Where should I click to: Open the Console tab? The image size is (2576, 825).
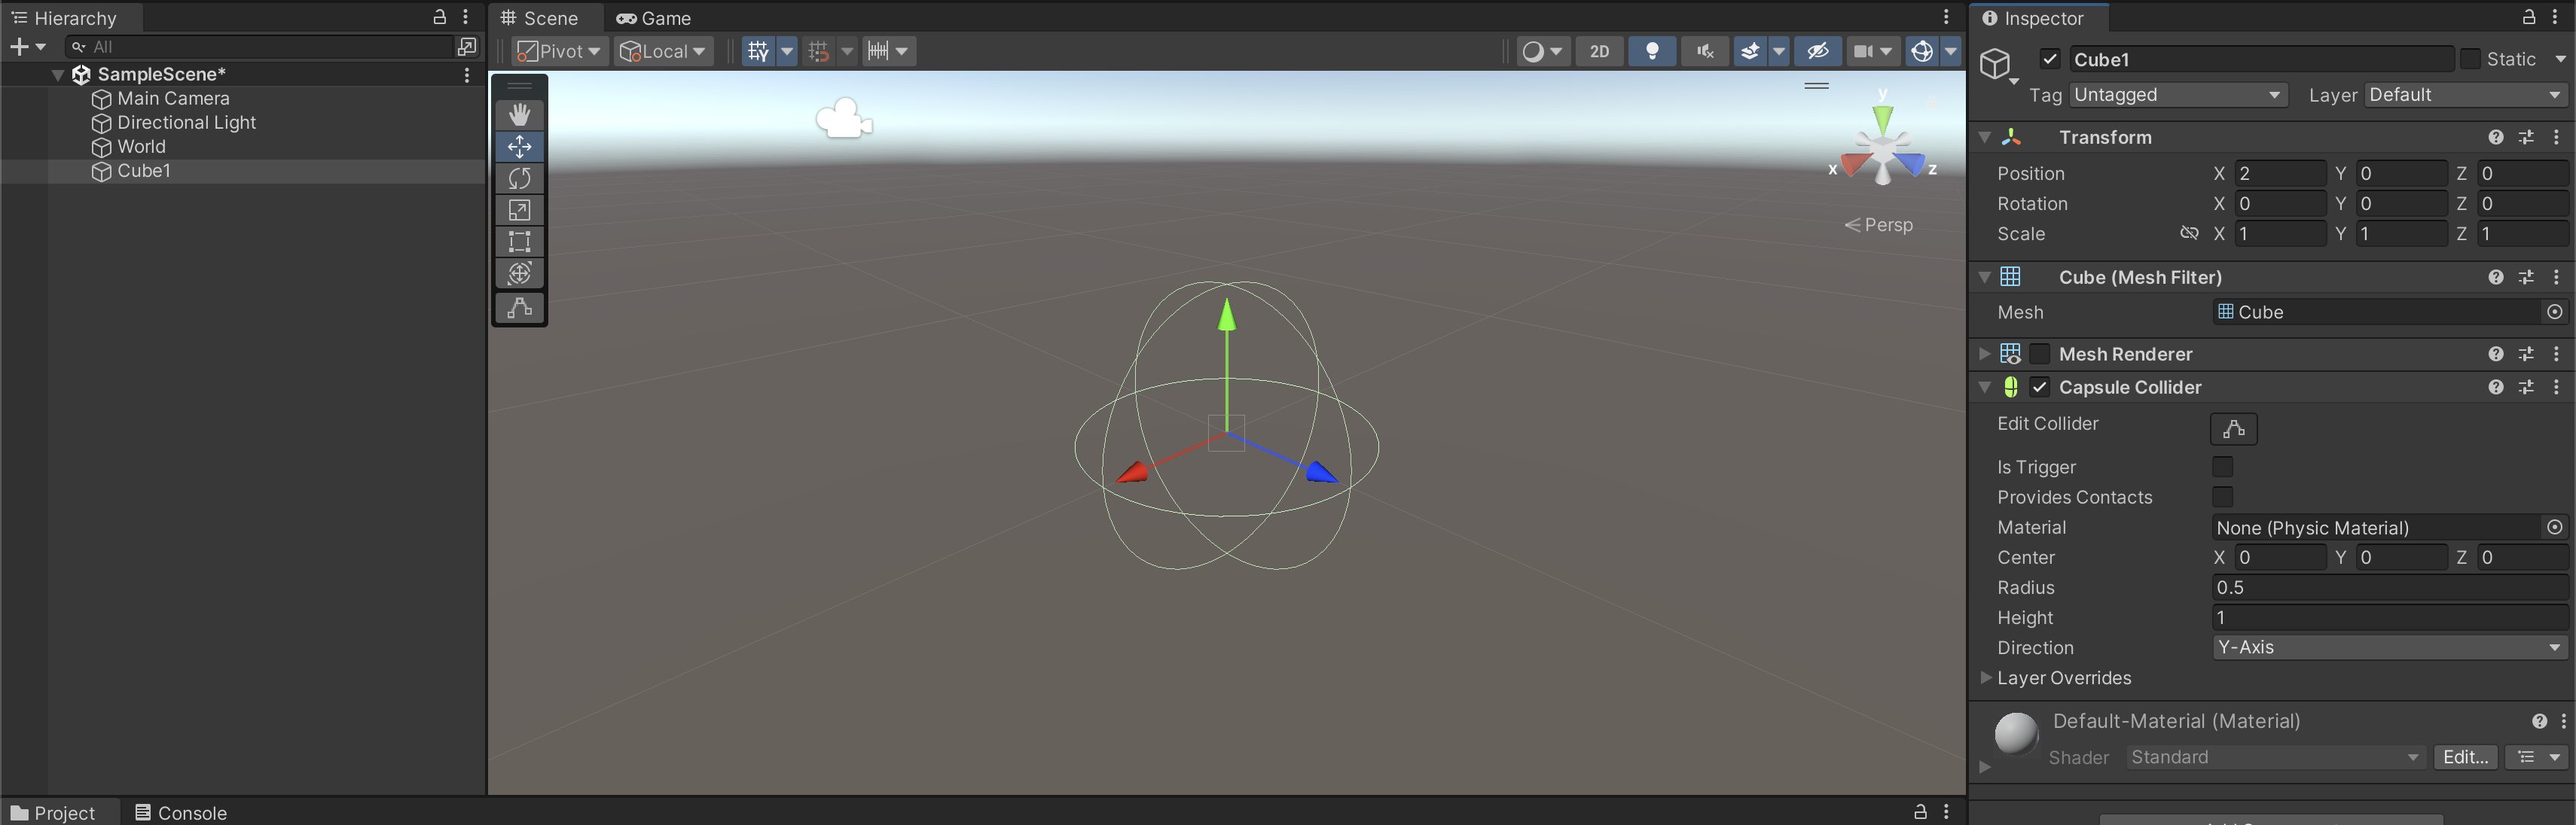[181, 813]
